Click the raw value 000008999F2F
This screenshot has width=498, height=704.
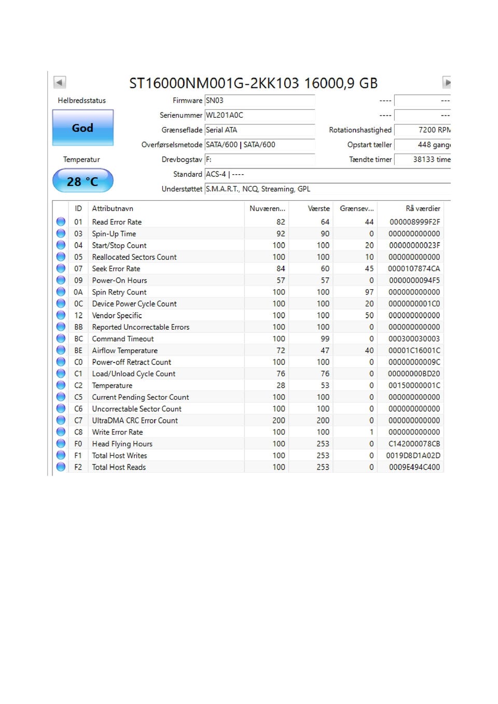414,222
